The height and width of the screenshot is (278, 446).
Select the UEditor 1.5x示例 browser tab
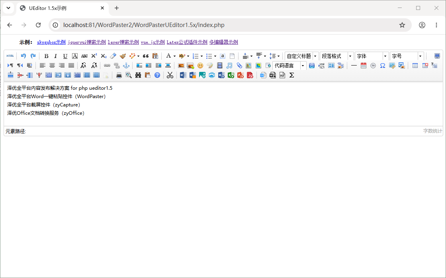click(63, 8)
